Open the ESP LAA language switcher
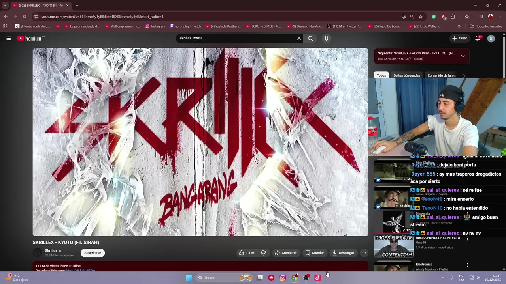This screenshot has height=284, width=506. click(462, 278)
